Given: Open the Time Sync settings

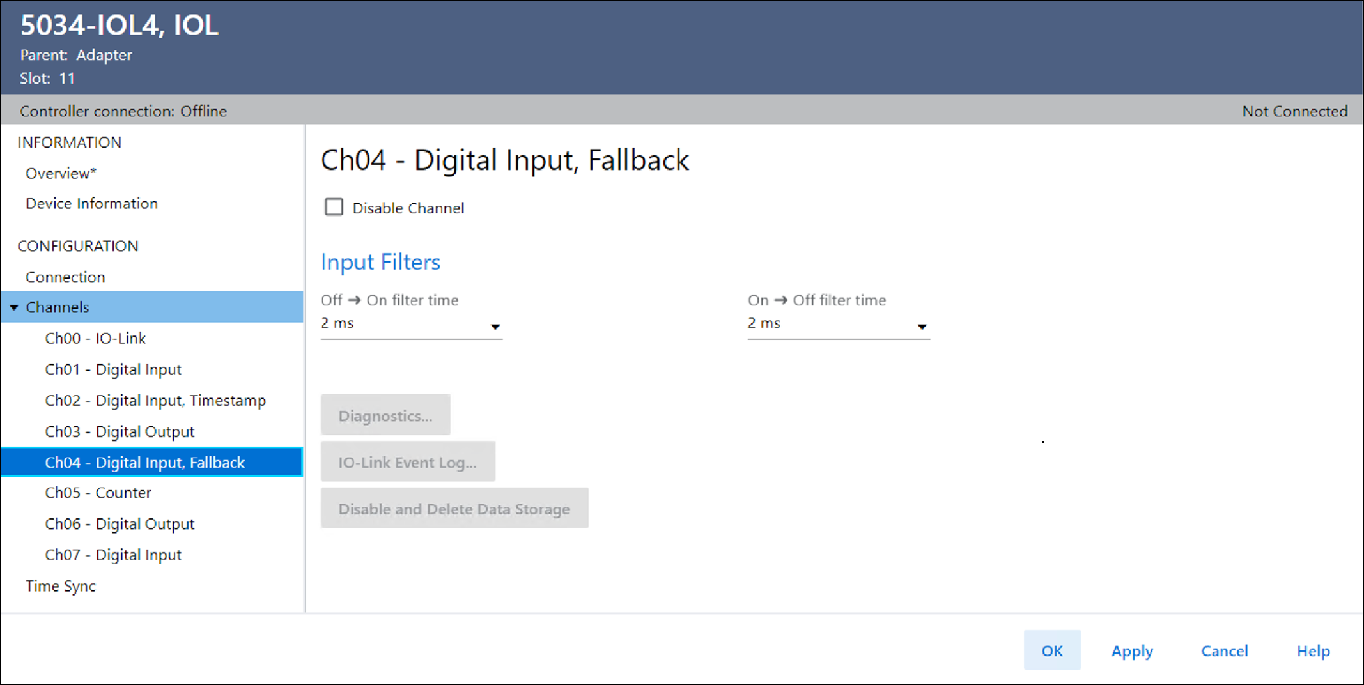Looking at the screenshot, I should (61, 587).
